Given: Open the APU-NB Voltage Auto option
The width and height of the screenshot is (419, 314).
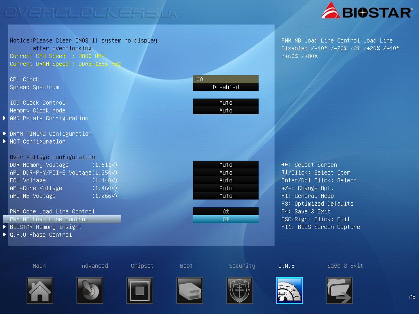Looking at the screenshot, I should (226, 196).
